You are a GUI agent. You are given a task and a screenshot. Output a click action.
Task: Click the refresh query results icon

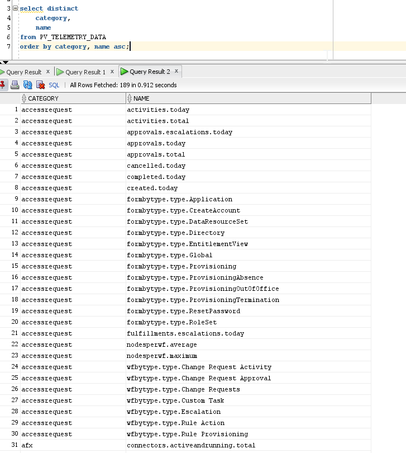point(27,85)
